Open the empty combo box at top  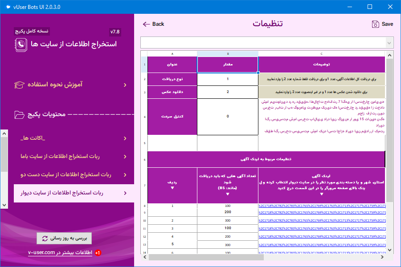point(267,43)
